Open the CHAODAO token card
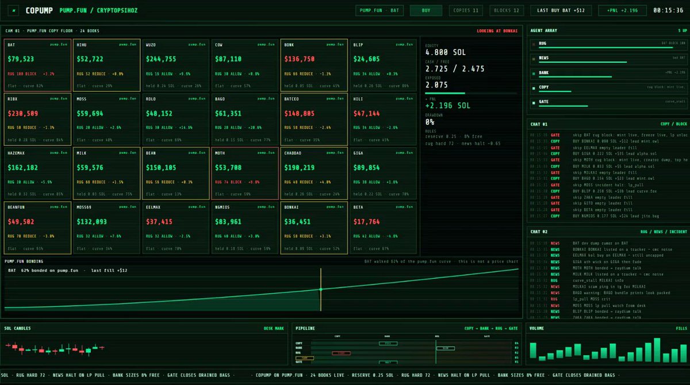Screen dimensions: 690x385 click(x=315, y=173)
